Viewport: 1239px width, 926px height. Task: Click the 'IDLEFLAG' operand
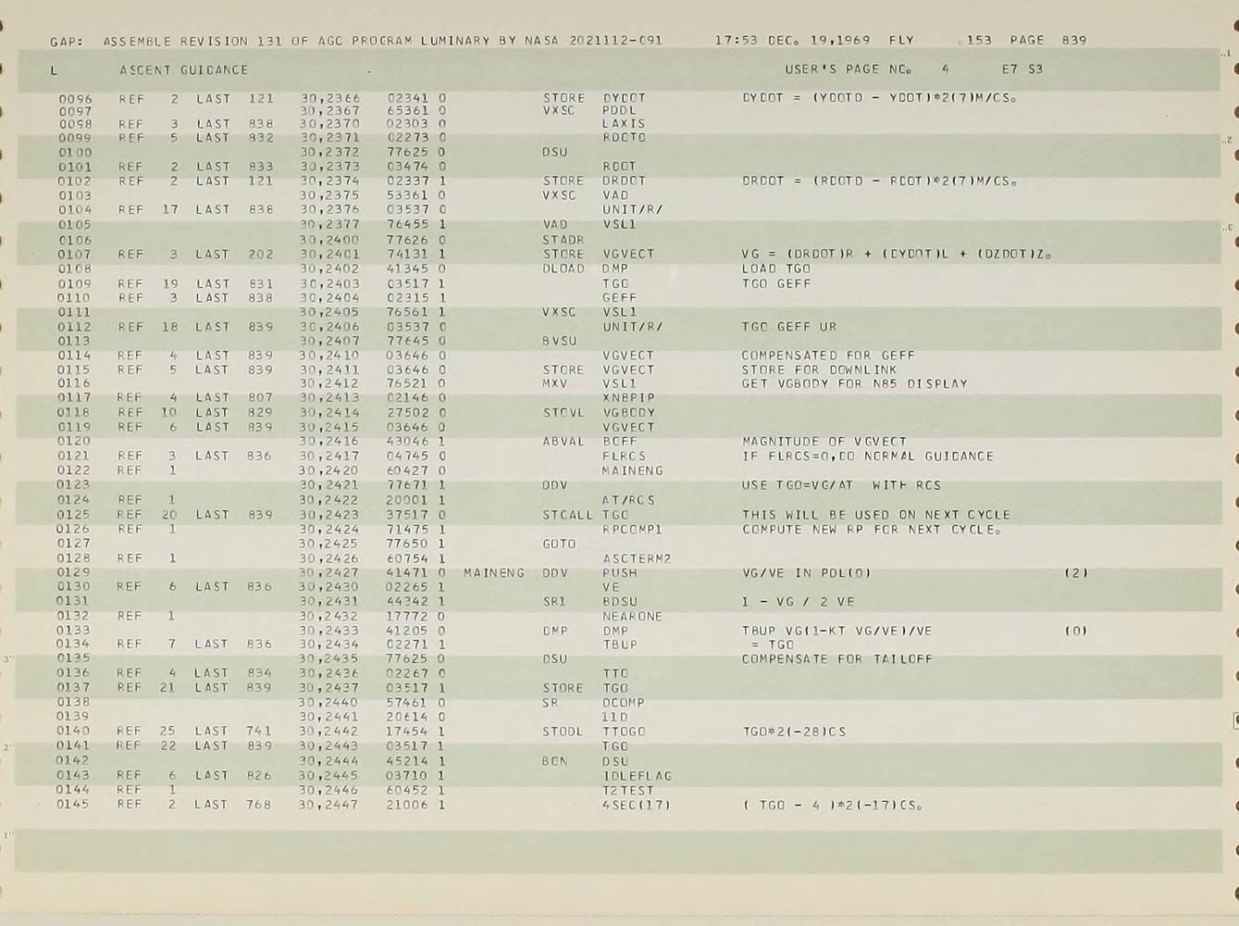pyautogui.click(x=637, y=775)
